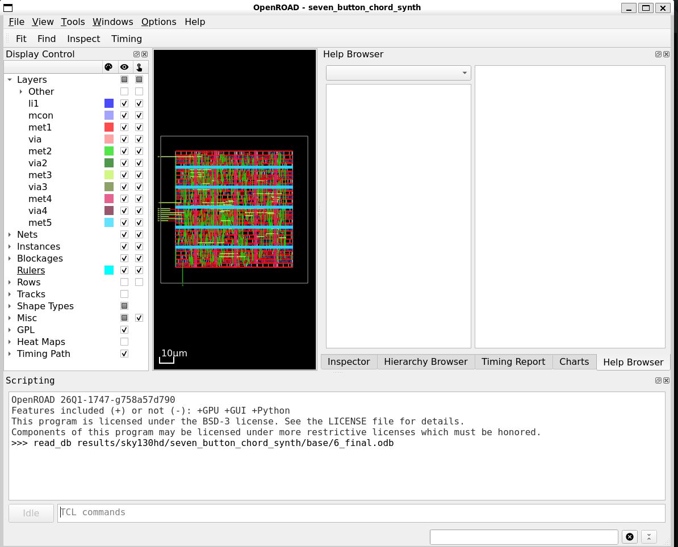Screen dimensions: 678x547
Task: Expand the Nets tree item
Action: 10,234
